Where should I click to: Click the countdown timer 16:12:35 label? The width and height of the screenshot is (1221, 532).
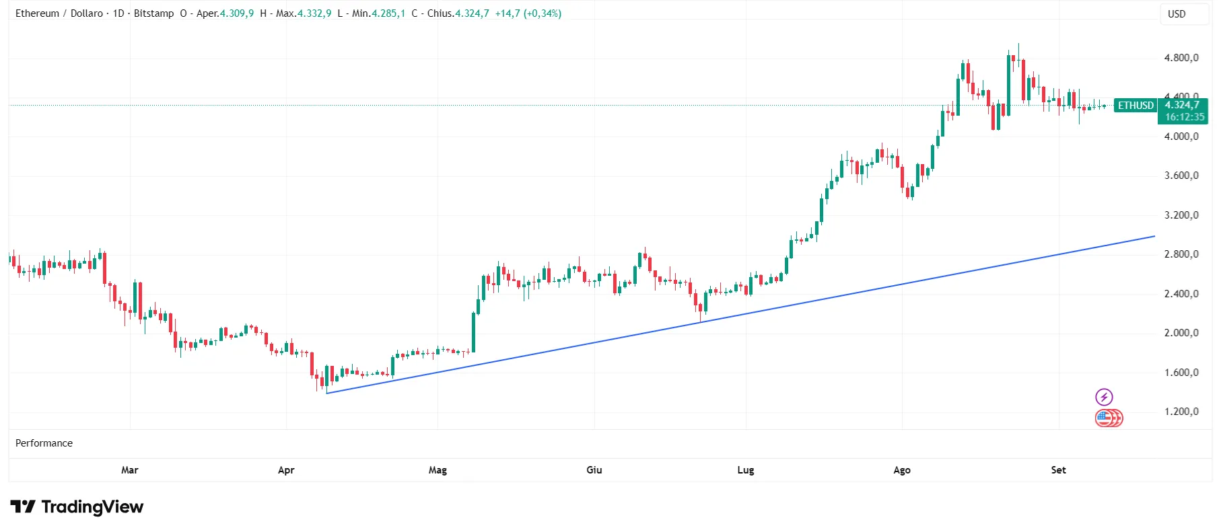point(1185,117)
